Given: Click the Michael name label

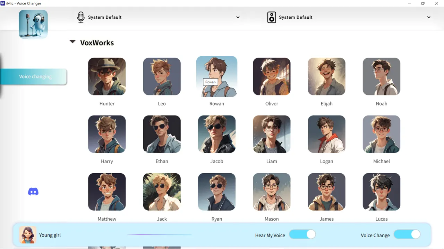Looking at the screenshot, I should 382,162.
